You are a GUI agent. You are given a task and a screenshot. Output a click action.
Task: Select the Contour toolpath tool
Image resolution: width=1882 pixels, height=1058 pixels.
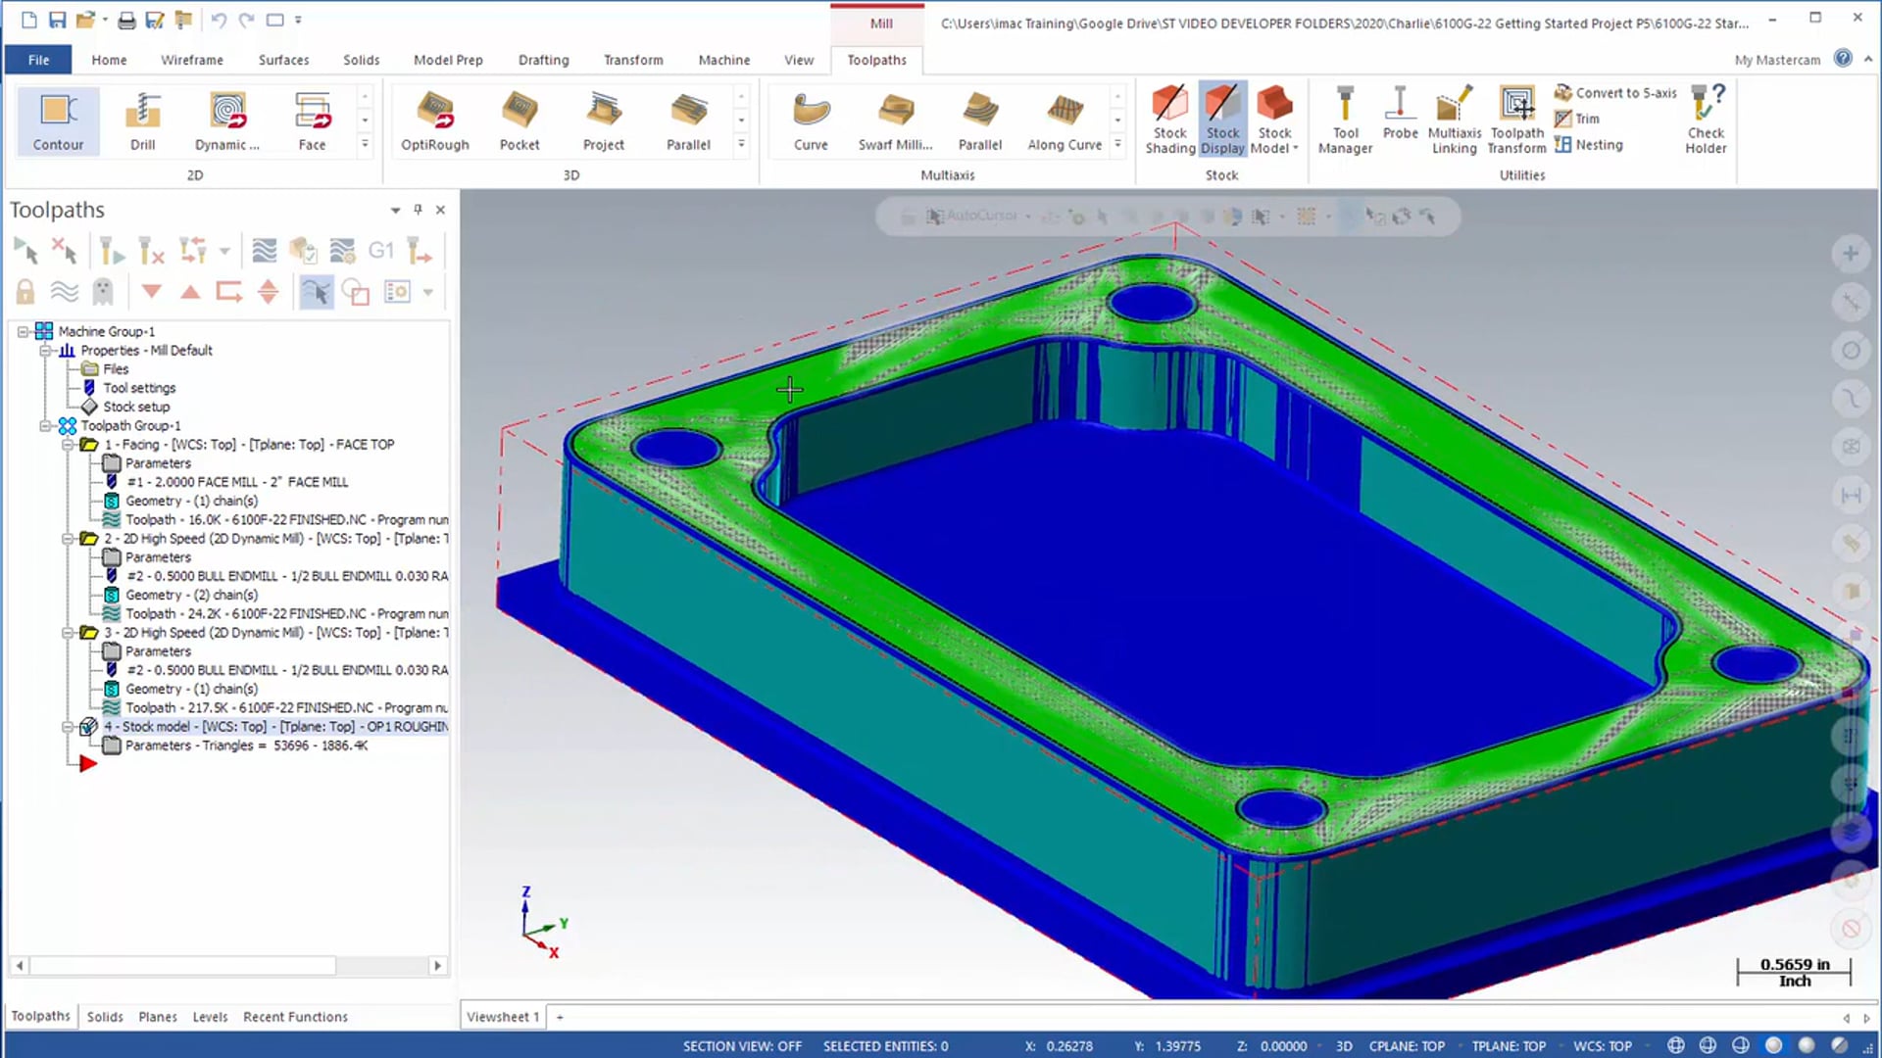(x=58, y=120)
